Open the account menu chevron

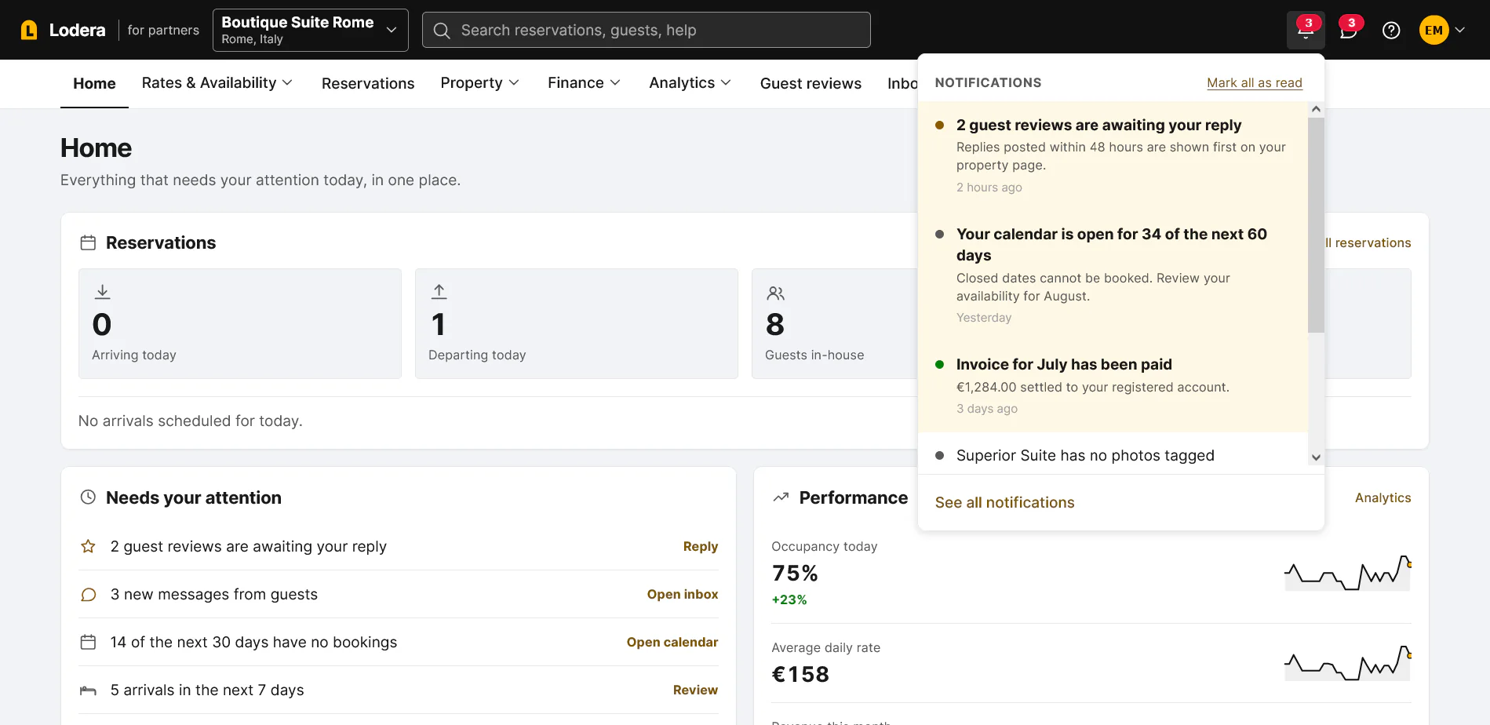[1460, 31]
